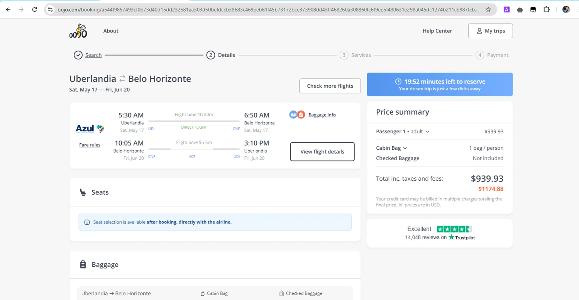Image resolution: width=579 pixels, height=300 pixels.
Task: Select step 2 Details
Action: (x=221, y=55)
